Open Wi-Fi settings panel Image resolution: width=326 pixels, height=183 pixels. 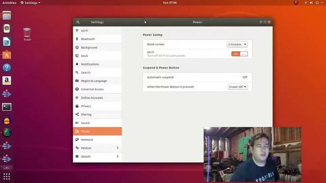point(97,30)
